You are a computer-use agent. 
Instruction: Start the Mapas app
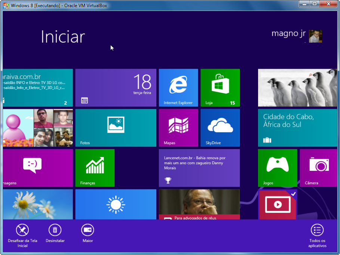(178, 127)
